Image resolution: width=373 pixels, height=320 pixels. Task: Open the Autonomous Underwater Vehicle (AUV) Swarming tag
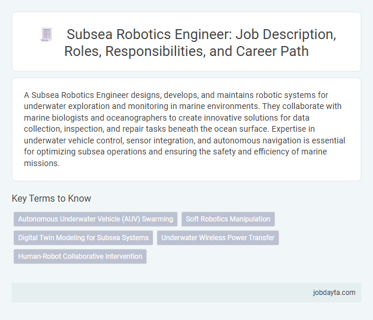96,219
